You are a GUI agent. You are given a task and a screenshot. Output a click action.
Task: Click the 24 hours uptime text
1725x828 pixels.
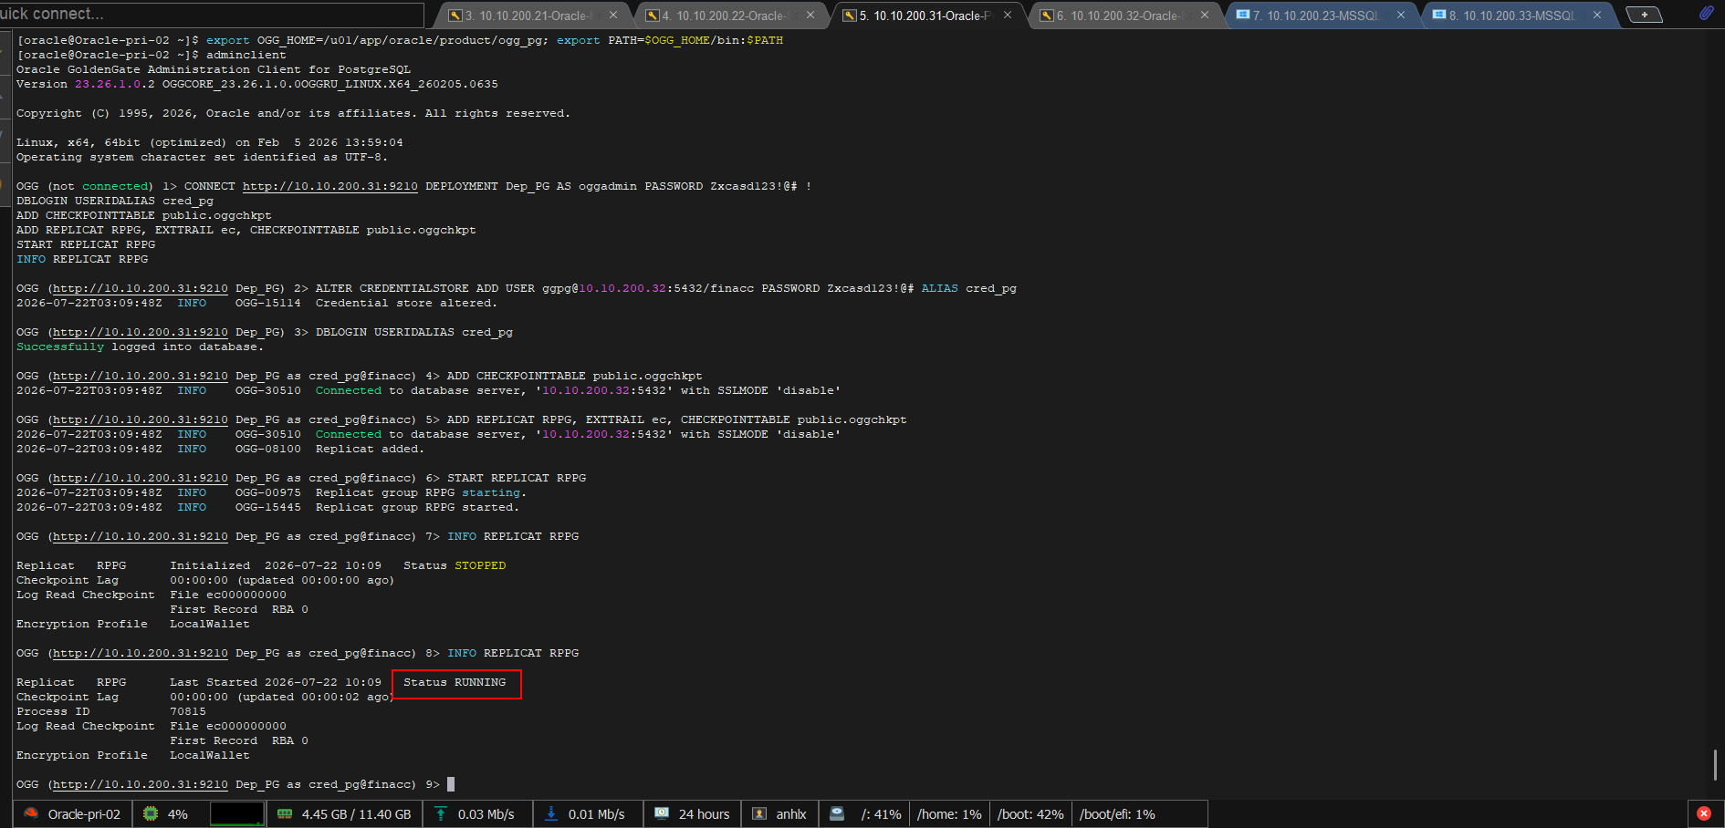[x=704, y=814]
